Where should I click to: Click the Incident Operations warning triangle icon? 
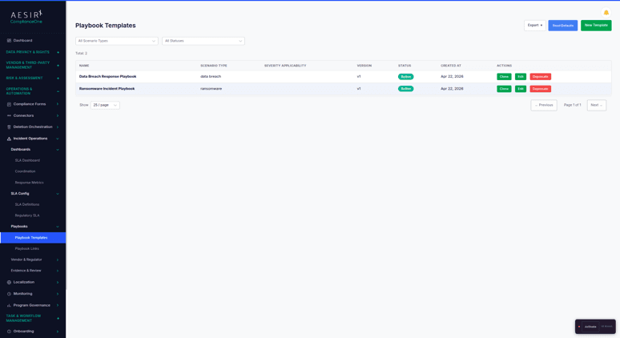pyautogui.click(x=9, y=139)
